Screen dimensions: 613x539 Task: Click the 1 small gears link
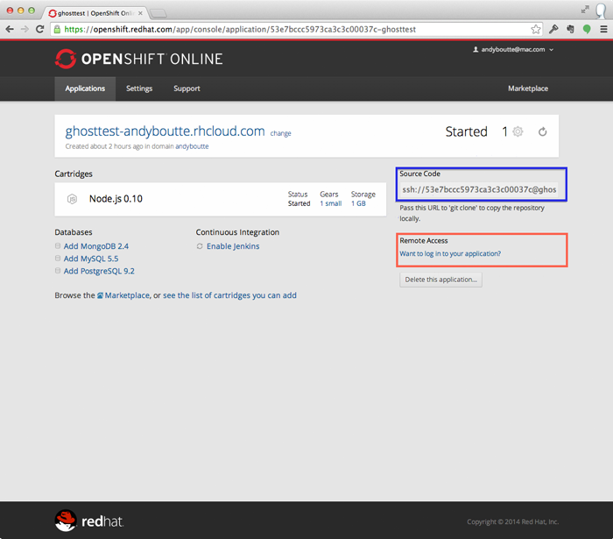point(331,203)
